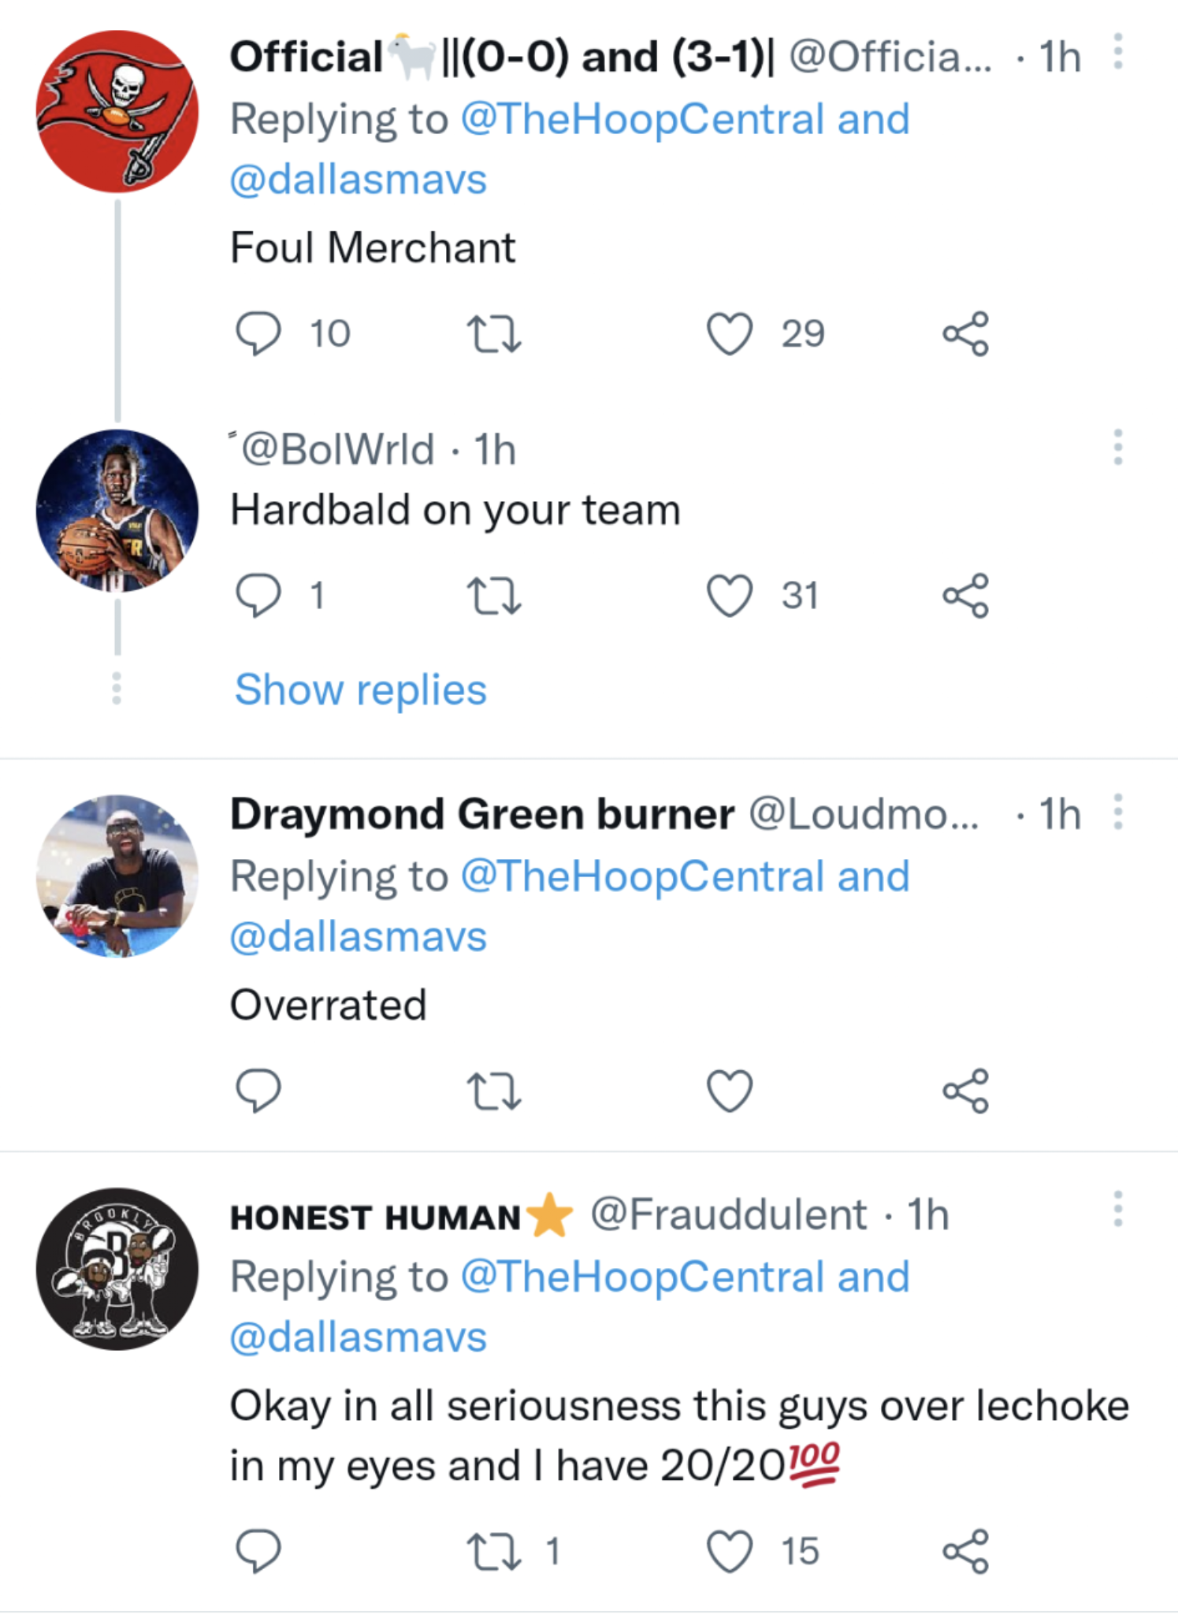Retweet the 'Foul Merchant' tweet
Screen dimensions: 1178x1614
point(494,333)
